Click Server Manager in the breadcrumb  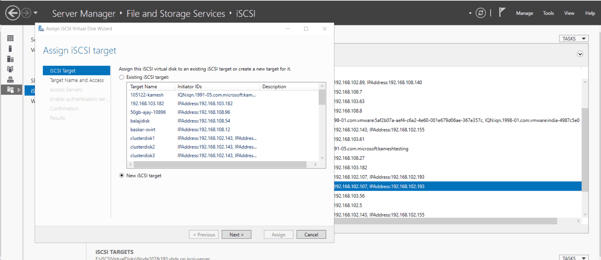84,14
